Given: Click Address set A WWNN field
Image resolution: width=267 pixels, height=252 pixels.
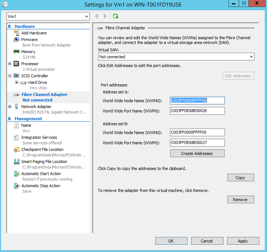Looking at the screenshot, I should [x=197, y=100].
